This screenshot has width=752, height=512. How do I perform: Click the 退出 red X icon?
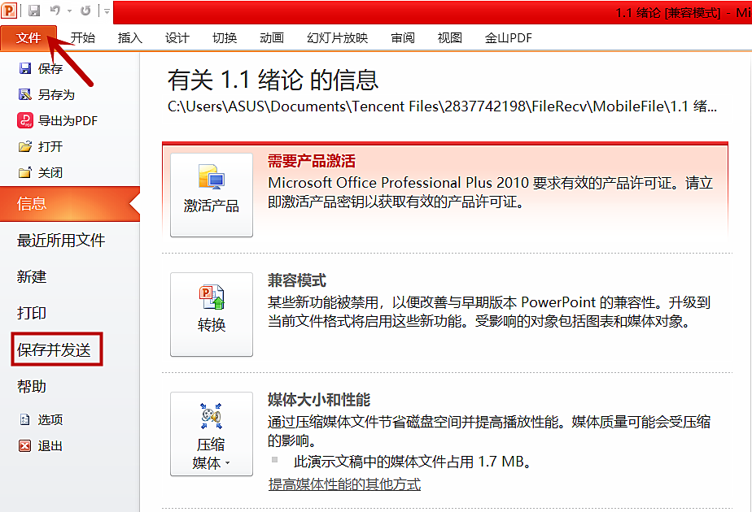25,446
